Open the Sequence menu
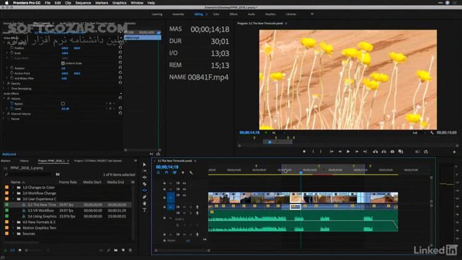This screenshot has height=260, width=462. pyautogui.click(x=83, y=2)
